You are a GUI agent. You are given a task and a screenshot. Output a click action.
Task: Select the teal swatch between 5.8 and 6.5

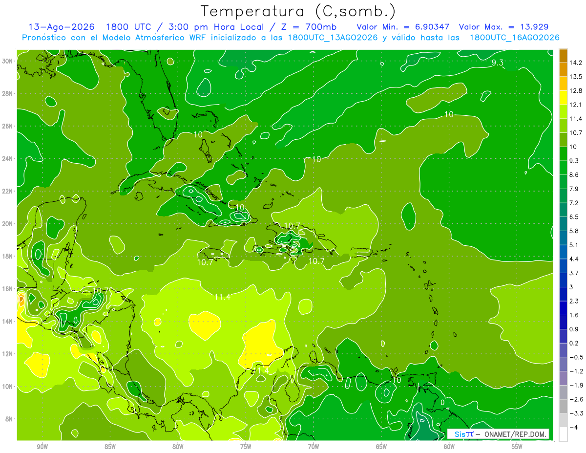tap(563, 223)
